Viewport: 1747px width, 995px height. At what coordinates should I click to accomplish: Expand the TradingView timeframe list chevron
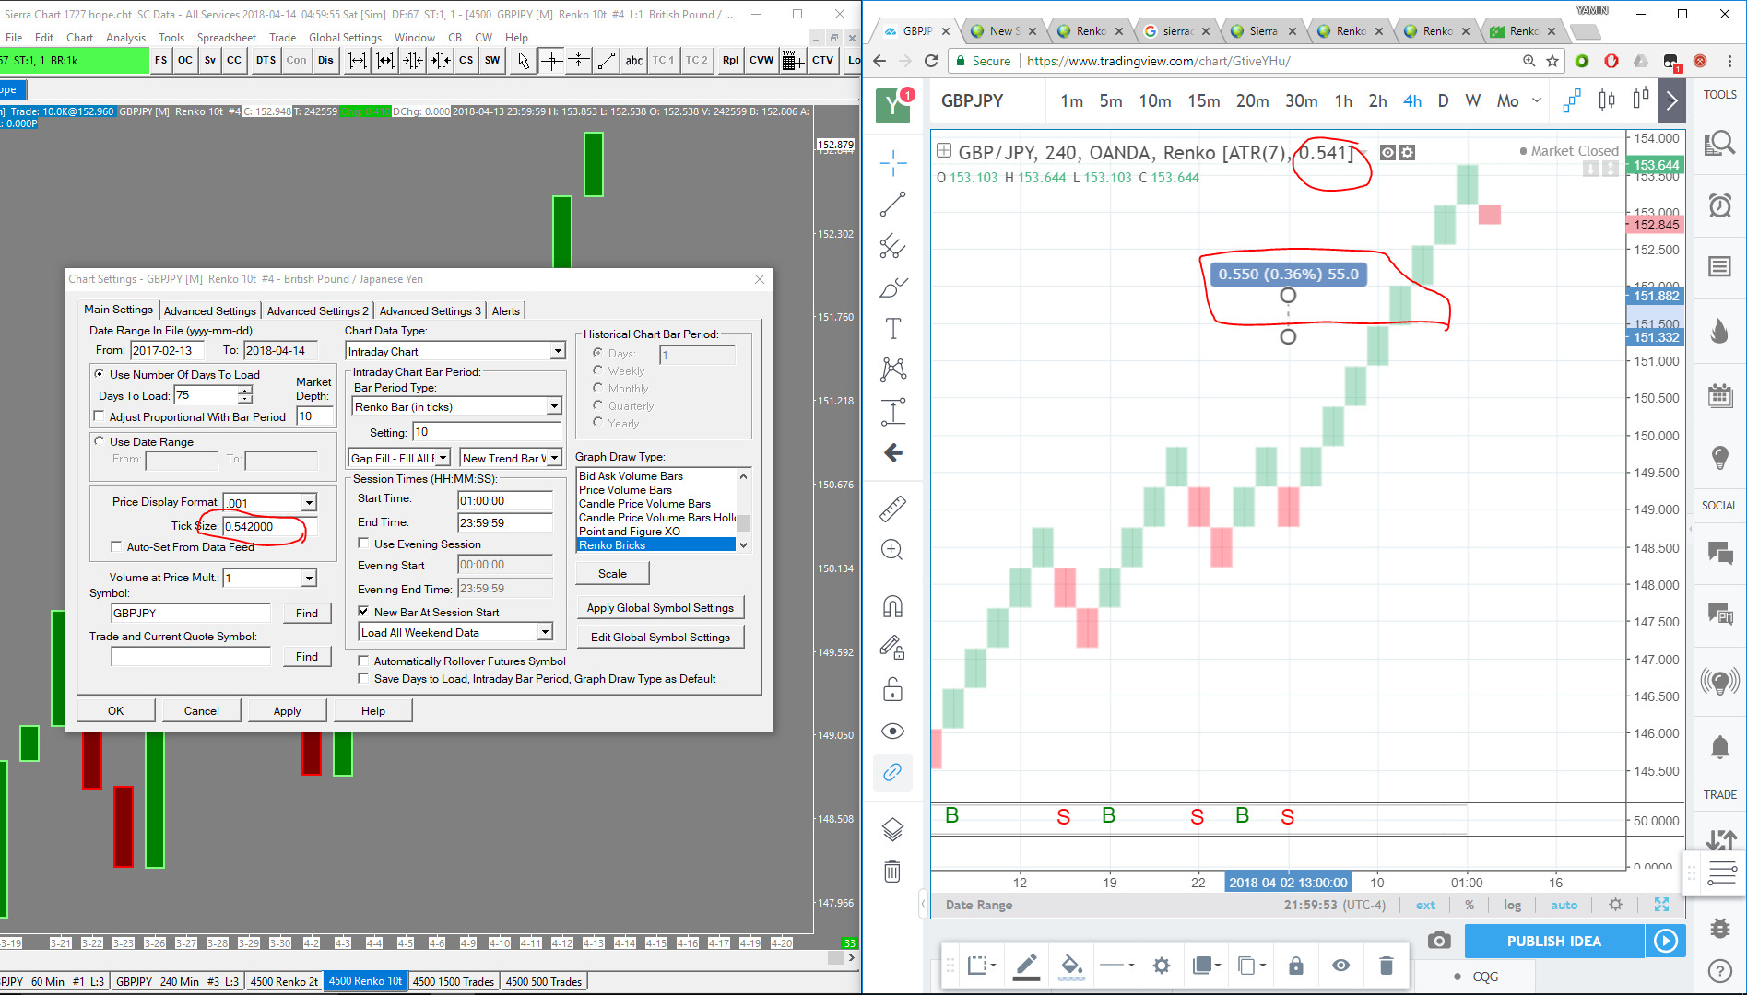(1537, 100)
